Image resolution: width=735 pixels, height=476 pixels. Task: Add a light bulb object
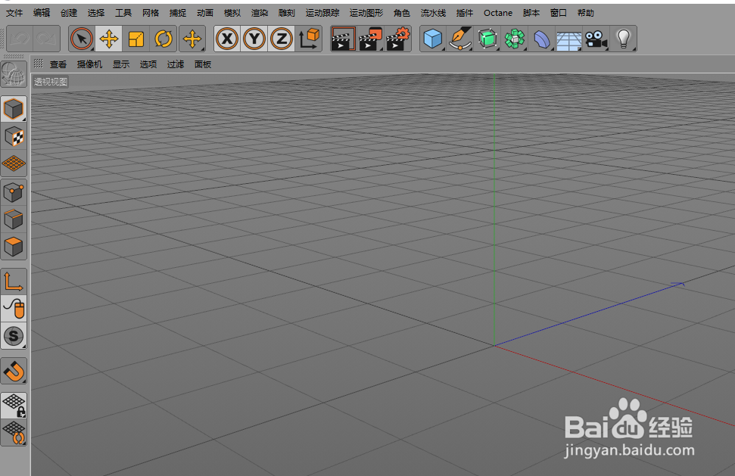624,39
